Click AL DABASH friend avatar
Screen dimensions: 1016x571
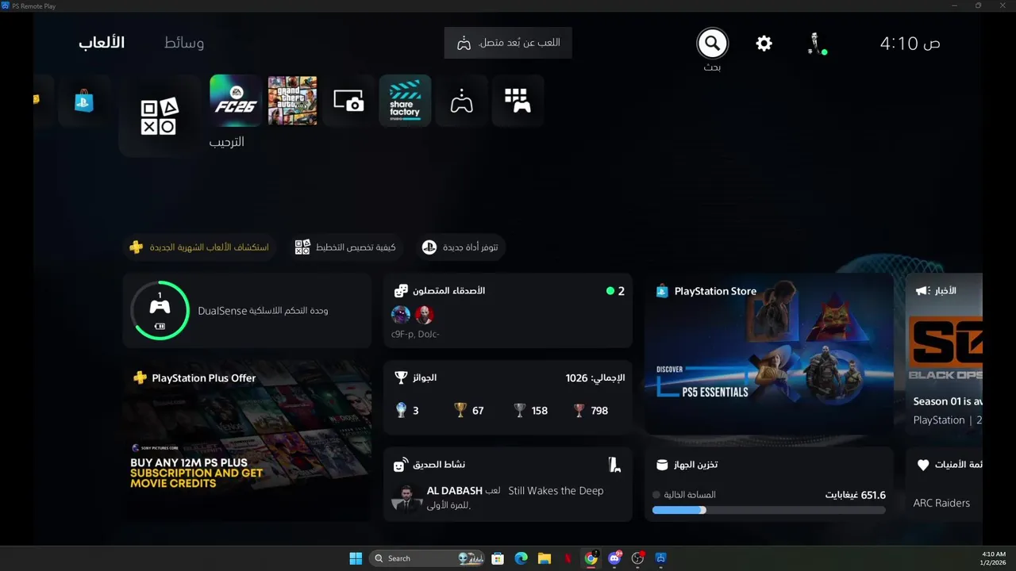[407, 498]
